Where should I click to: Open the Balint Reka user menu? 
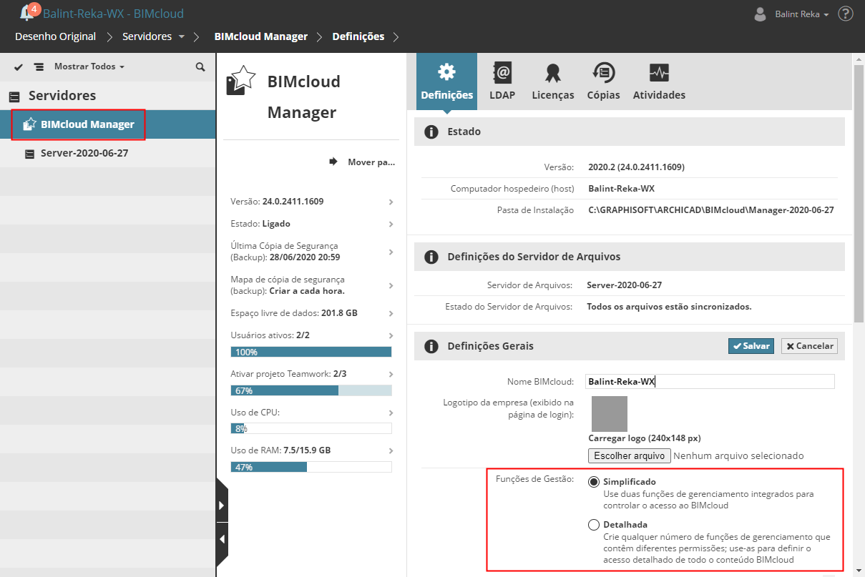pyautogui.click(x=802, y=14)
